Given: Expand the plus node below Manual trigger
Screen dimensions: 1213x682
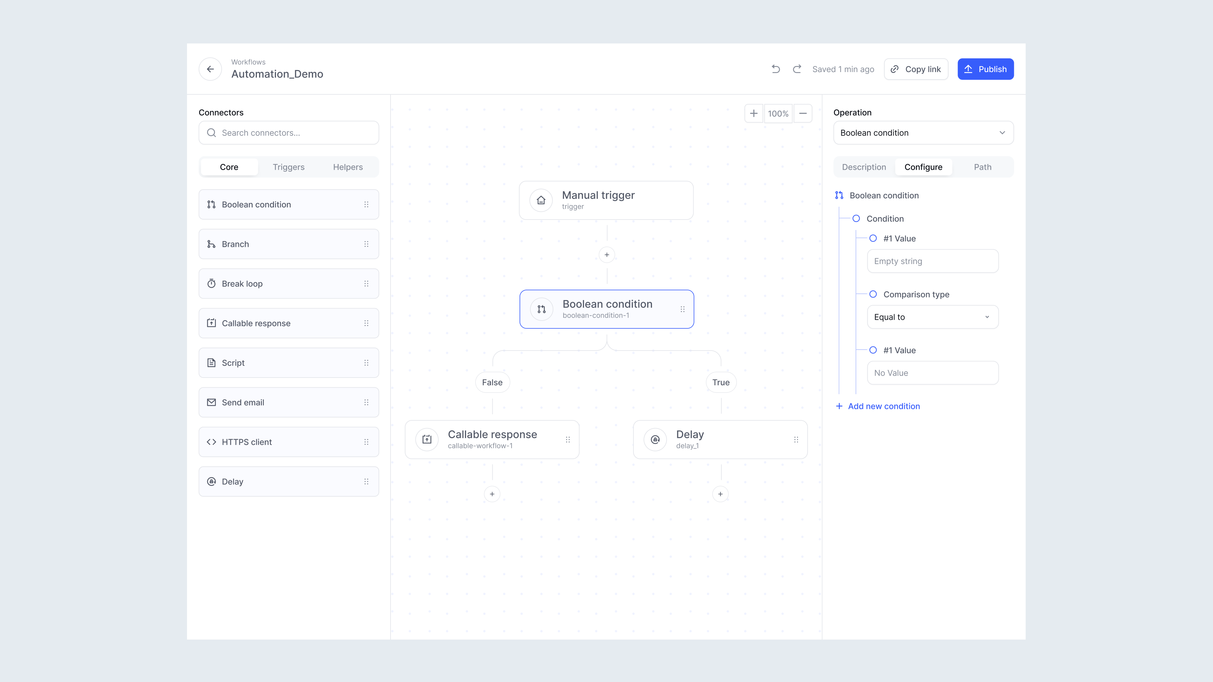Looking at the screenshot, I should (606, 255).
